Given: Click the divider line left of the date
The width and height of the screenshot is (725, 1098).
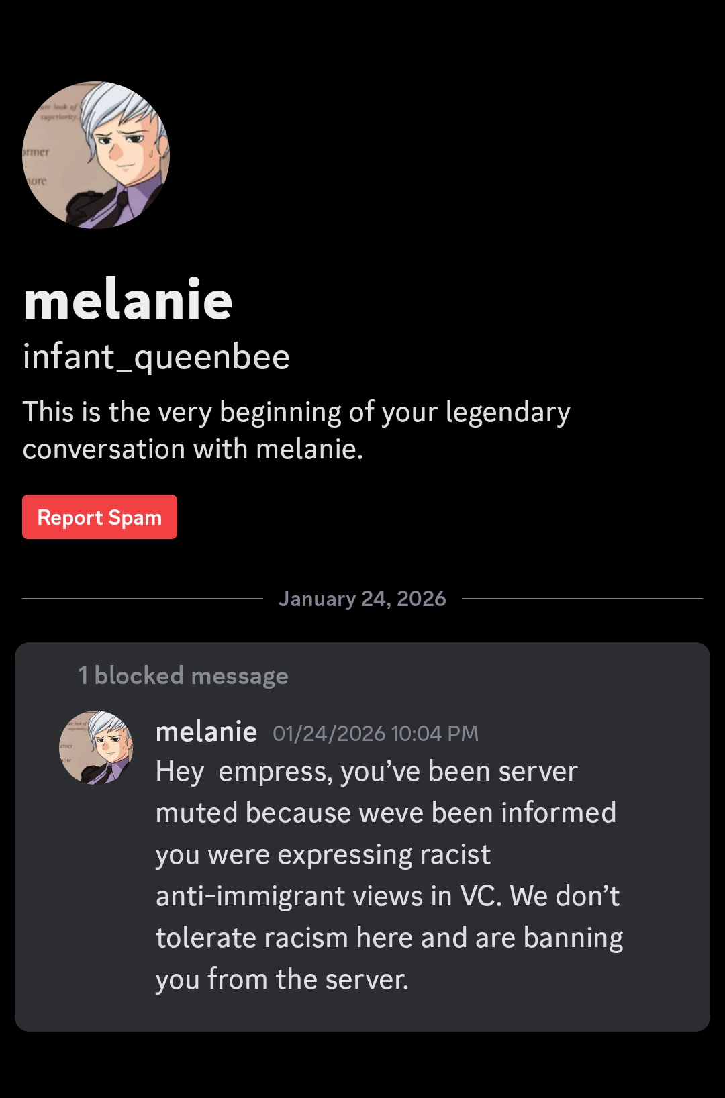Looking at the screenshot, I should (142, 598).
